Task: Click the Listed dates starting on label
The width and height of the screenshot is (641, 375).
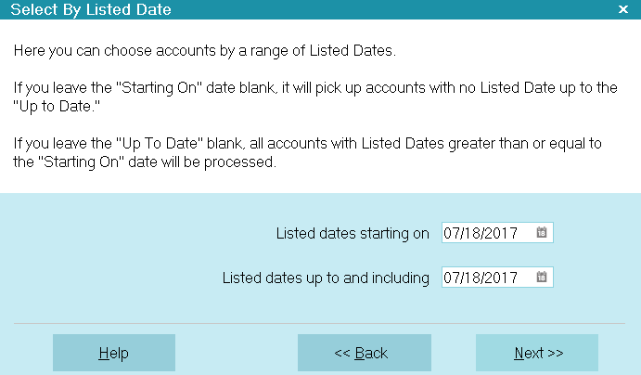Action: [353, 234]
